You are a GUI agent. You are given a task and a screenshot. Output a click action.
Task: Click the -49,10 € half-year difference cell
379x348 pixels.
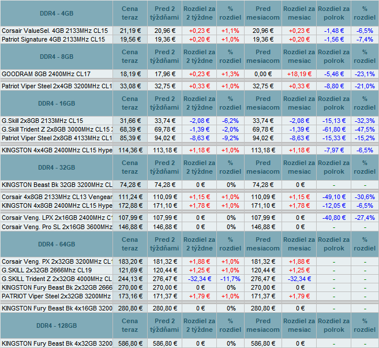tap(334, 197)
